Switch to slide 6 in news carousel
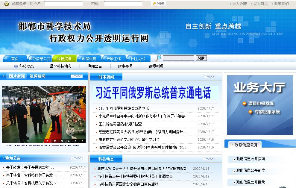This screenshot has height=188, width=296. [82, 141]
